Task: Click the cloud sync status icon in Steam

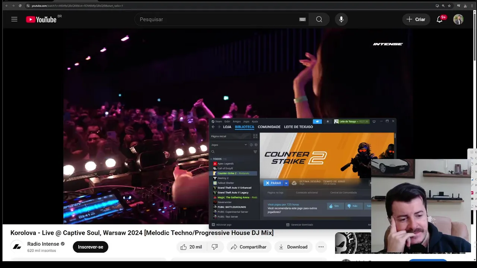Action: pyautogui.click(x=294, y=183)
